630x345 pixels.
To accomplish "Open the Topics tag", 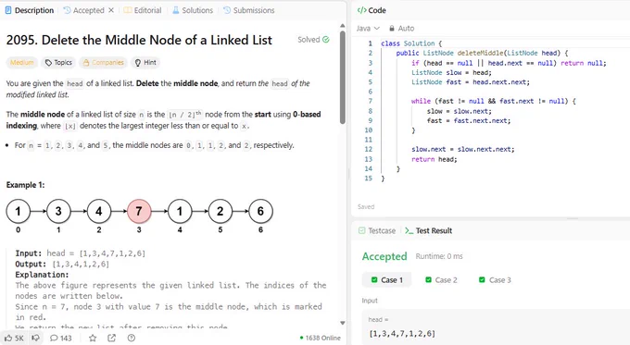I will pos(58,63).
